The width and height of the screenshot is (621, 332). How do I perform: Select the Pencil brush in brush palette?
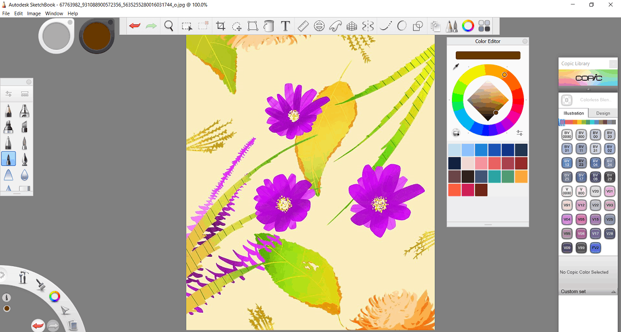coord(8,111)
